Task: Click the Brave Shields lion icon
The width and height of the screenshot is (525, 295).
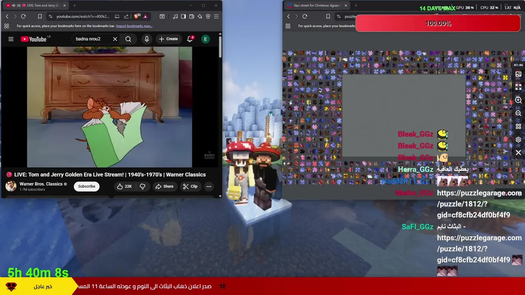Action: click(137, 16)
